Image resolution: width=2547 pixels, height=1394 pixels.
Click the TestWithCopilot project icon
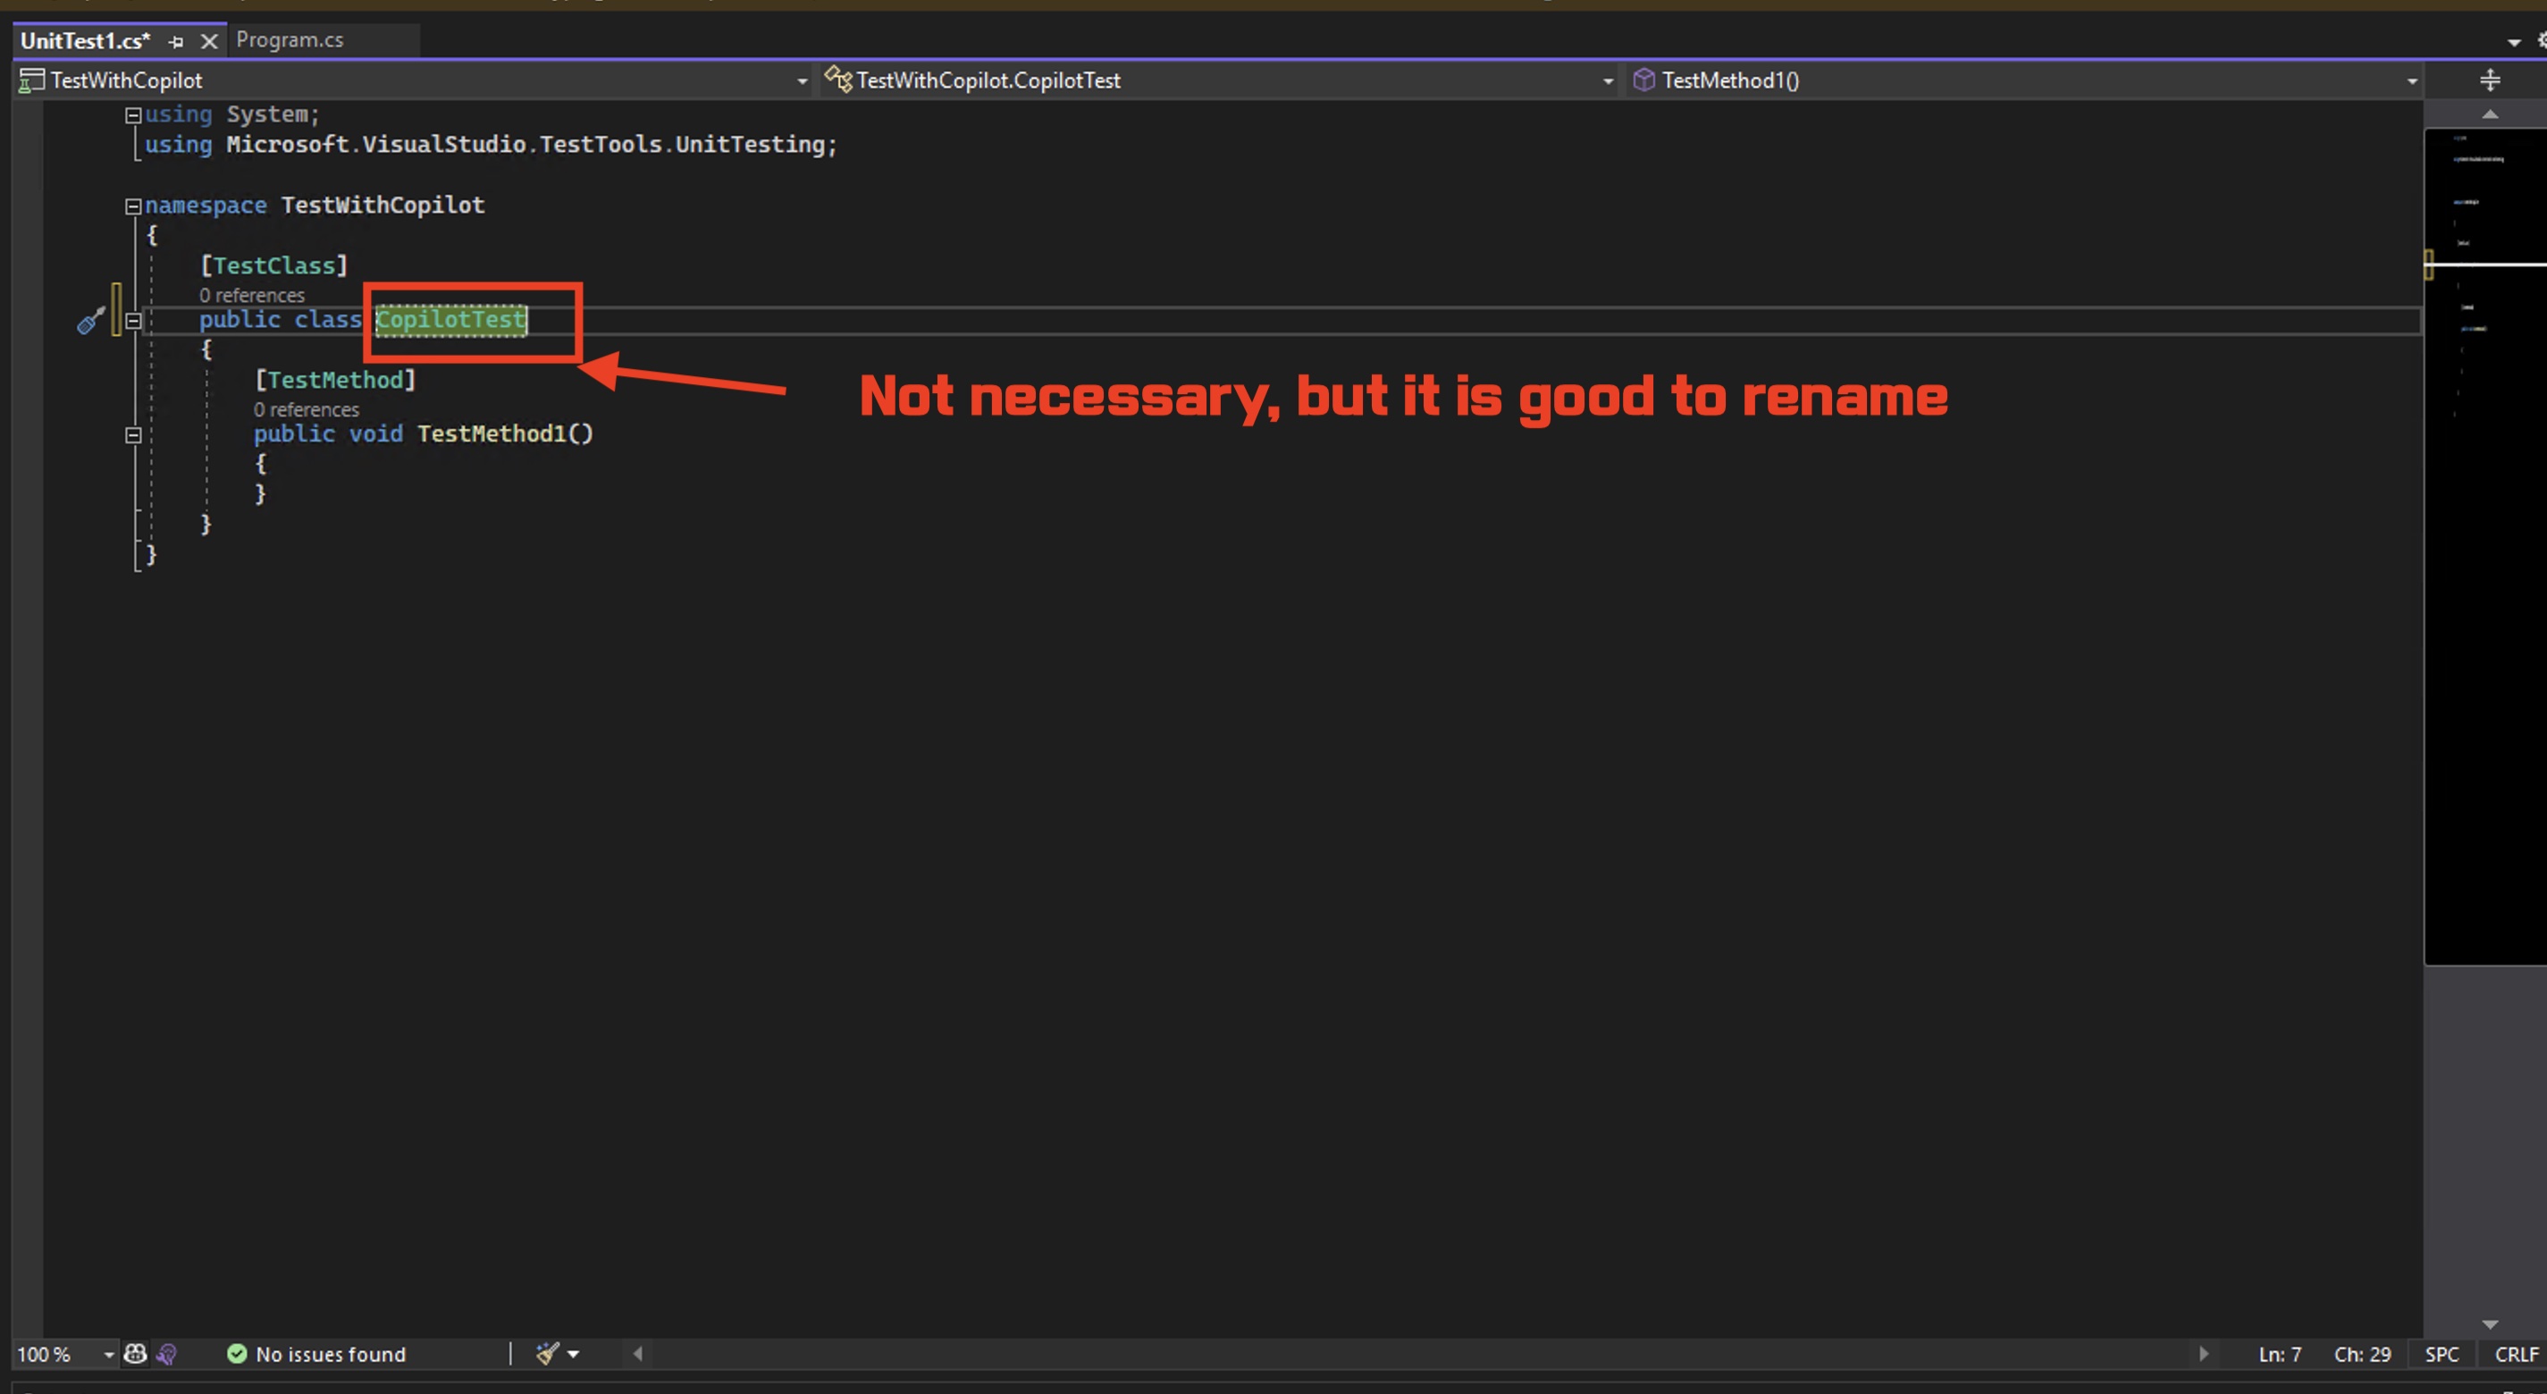31,80
